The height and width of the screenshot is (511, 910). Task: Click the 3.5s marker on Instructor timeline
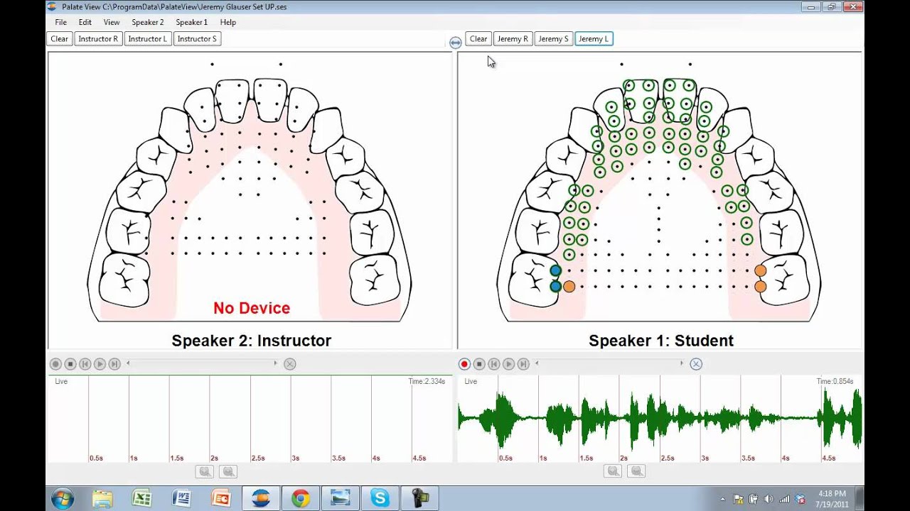click(338, 458)
